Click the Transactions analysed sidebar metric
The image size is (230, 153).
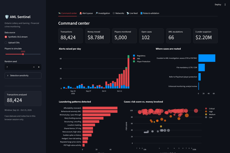23,99
